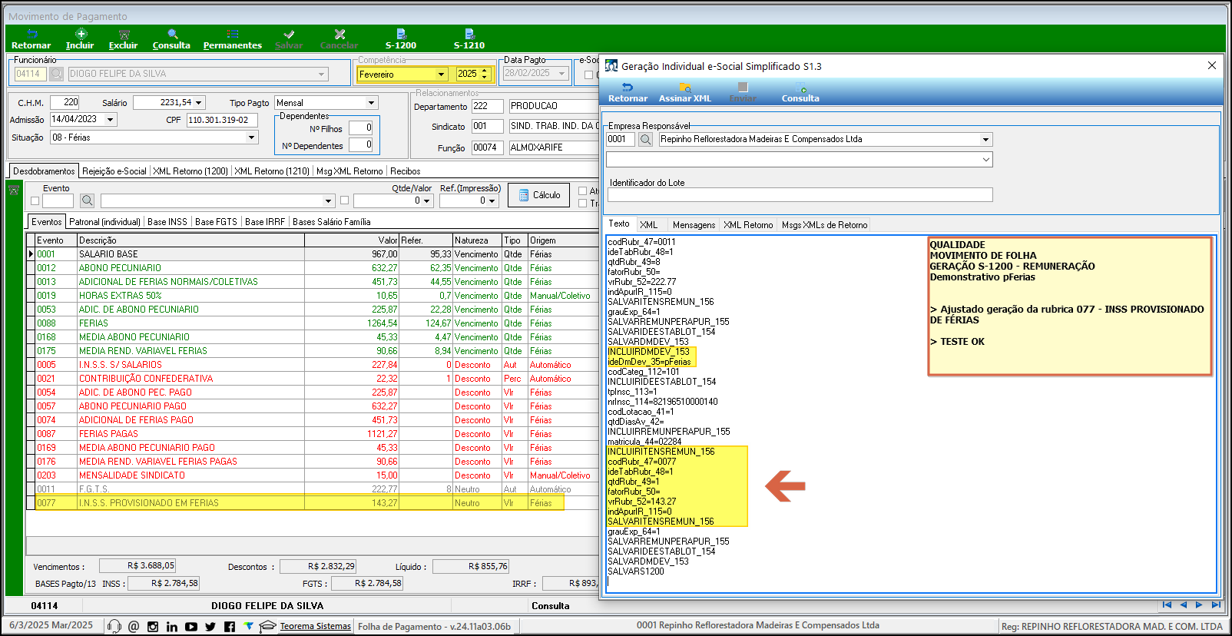Click Consulta in the e-Social dialog toolbar
This screenshot has height=636, width=1232.
pyautogui.click(x=800, y=92)
